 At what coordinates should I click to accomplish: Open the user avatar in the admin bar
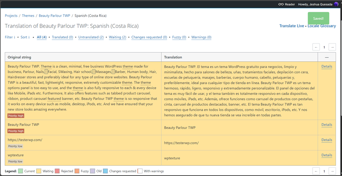336,4
